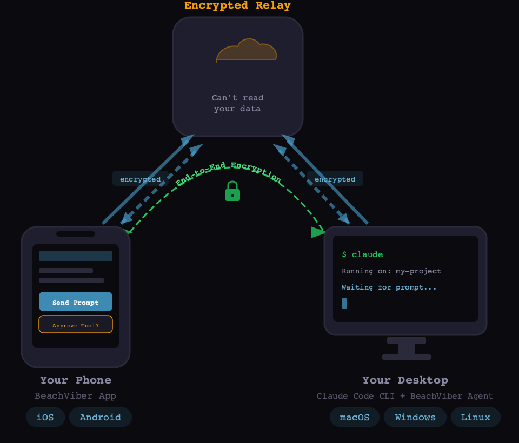Screen dimensions: 519x443
Task: Click the blue progress bar on the phone screen
Action: [75, 255]
